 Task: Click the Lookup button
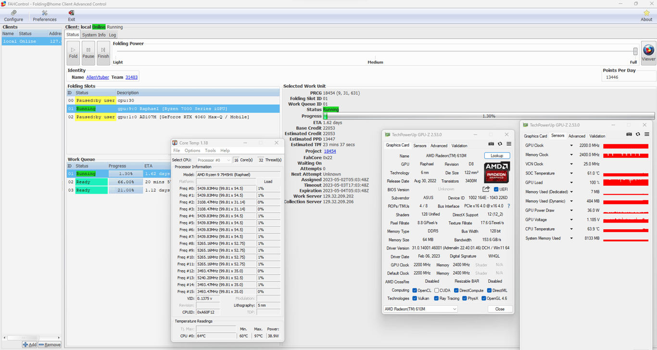click(x=497, y=156)
